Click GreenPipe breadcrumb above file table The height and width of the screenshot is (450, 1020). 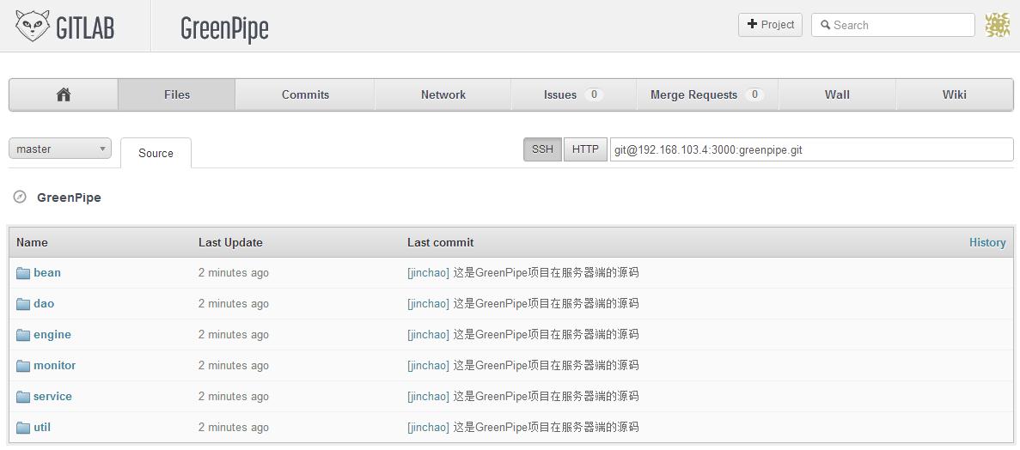(x=69, y=198)
